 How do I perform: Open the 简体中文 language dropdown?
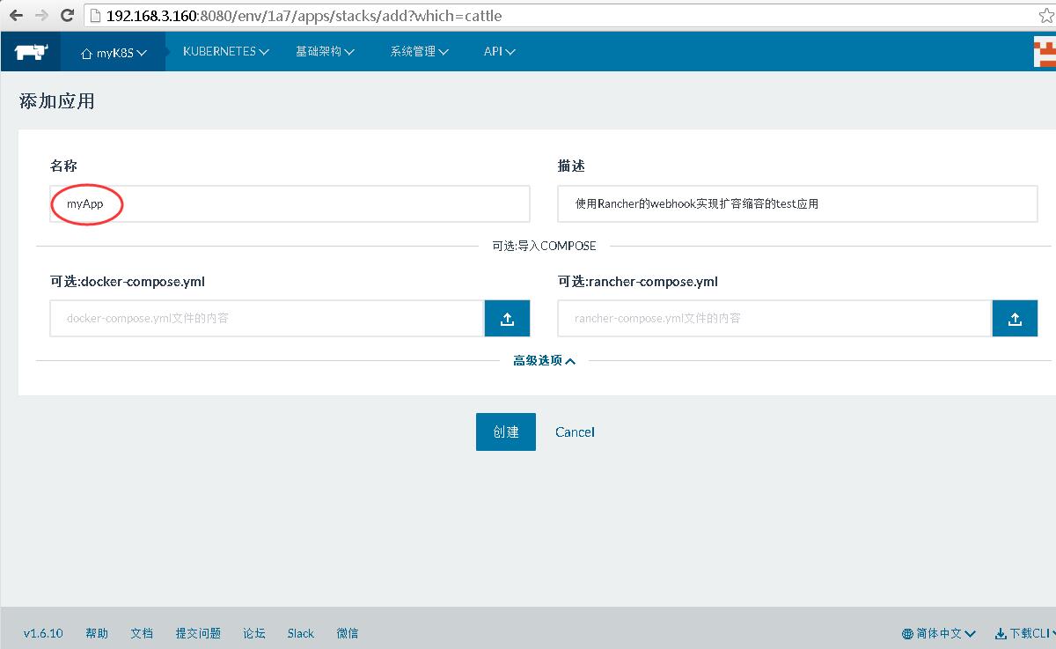(939, 633)
